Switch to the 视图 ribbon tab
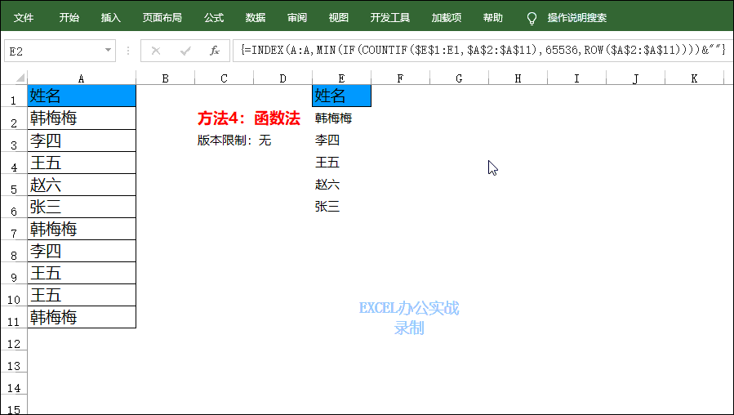This screenshot has height=415, width=734. (x=339, y=18)
